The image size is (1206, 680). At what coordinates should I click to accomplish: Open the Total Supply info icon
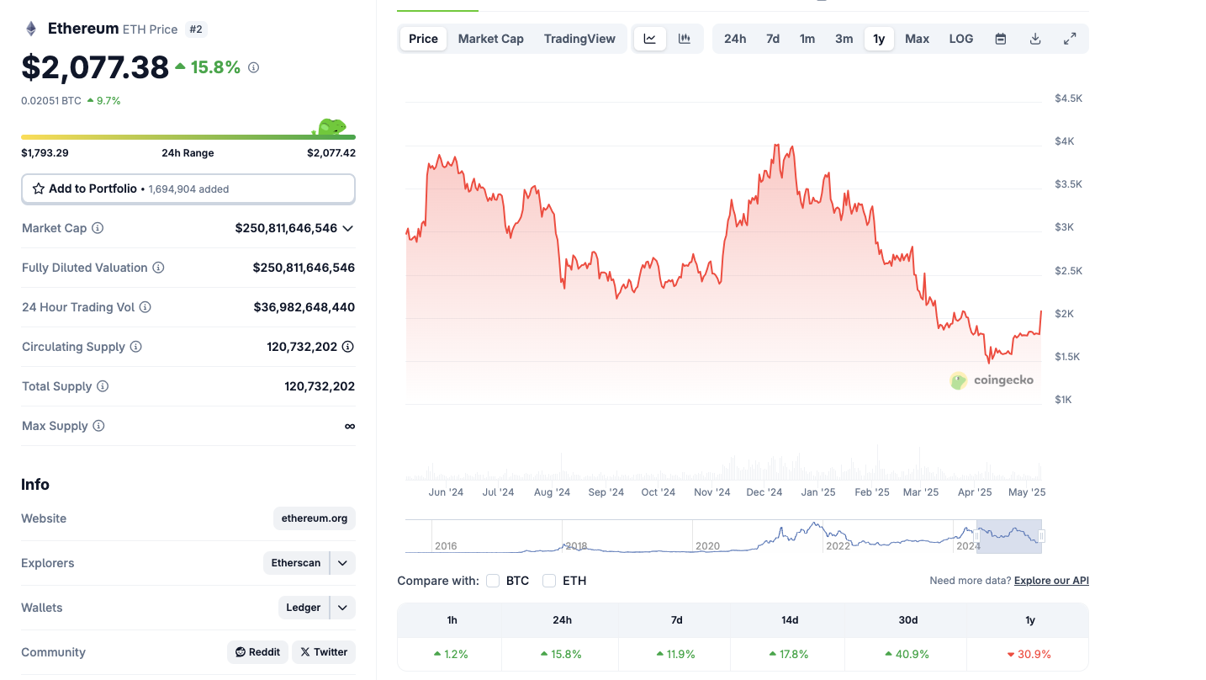[x=103, y=386]
